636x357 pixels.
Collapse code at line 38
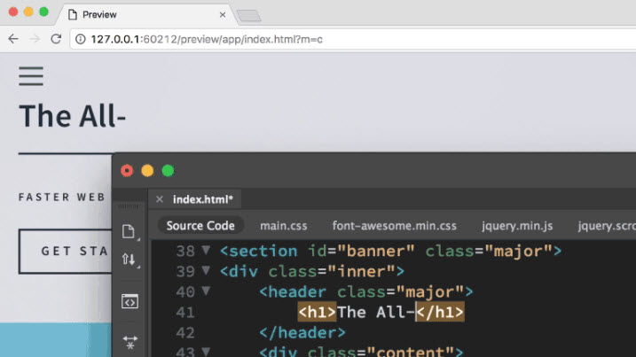206,250
